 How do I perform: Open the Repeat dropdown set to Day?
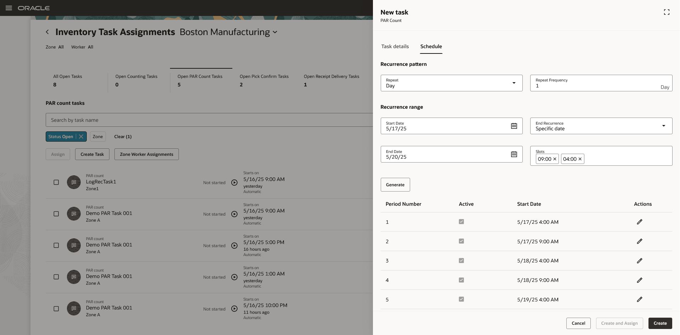451,83
